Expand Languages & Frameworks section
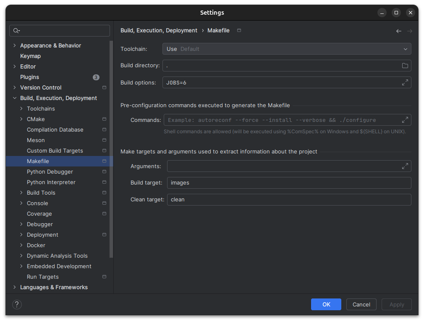Screen dimensions: 424x322 click(x=15, y=288)
